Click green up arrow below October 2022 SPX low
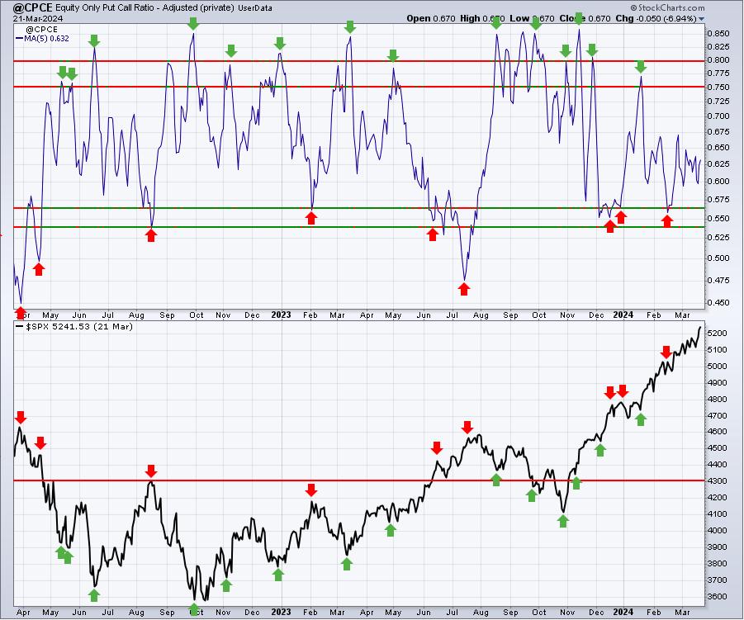 (x=193, y=609)
